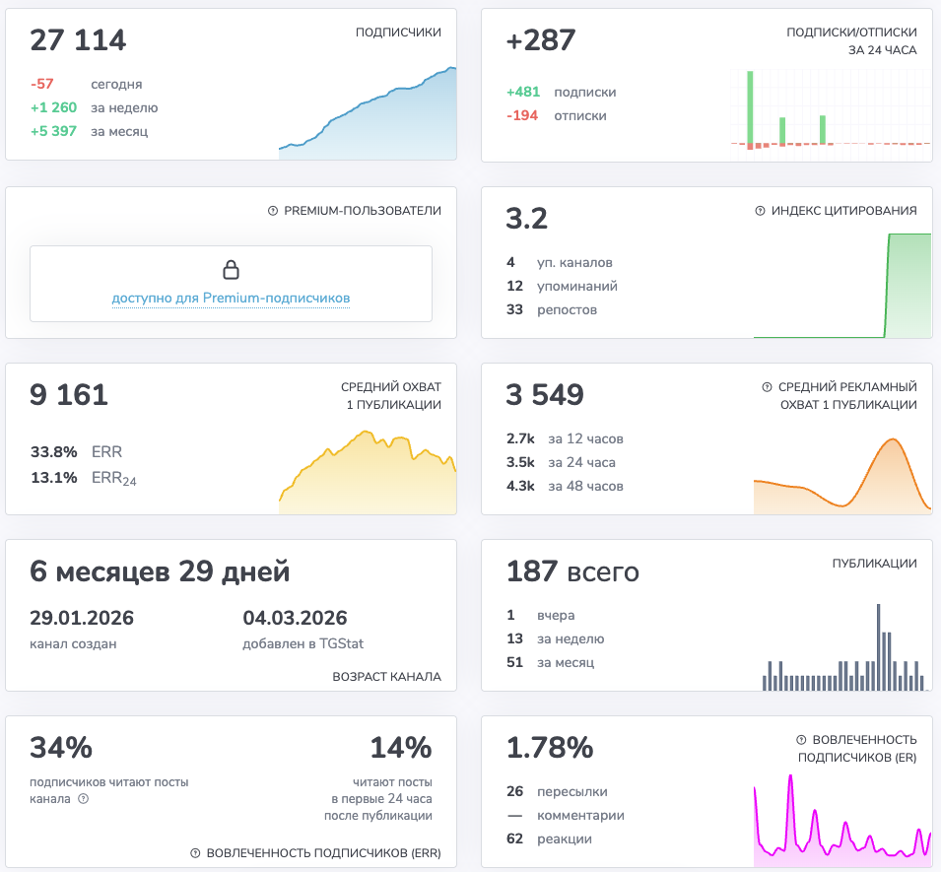Click help icon after 'подписчиков читают посты канала'
The width and height of the screenshot is (941, 872).
pyautogui.click(x=84, y=799)
